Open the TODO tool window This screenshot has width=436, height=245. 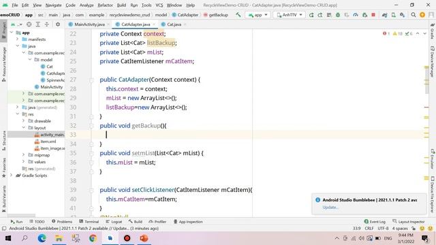pos(37,222)
